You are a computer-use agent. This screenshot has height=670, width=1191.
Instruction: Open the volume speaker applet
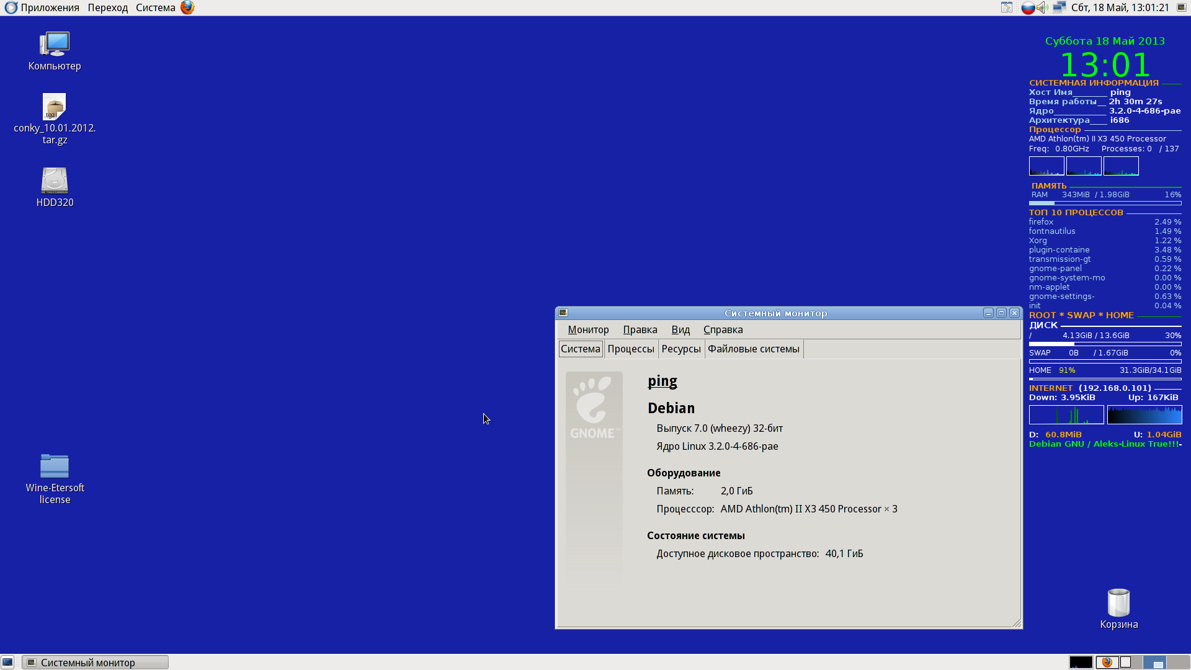tap(1042, 7)
